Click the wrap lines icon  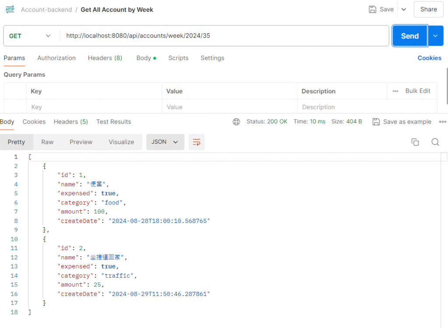196,142
